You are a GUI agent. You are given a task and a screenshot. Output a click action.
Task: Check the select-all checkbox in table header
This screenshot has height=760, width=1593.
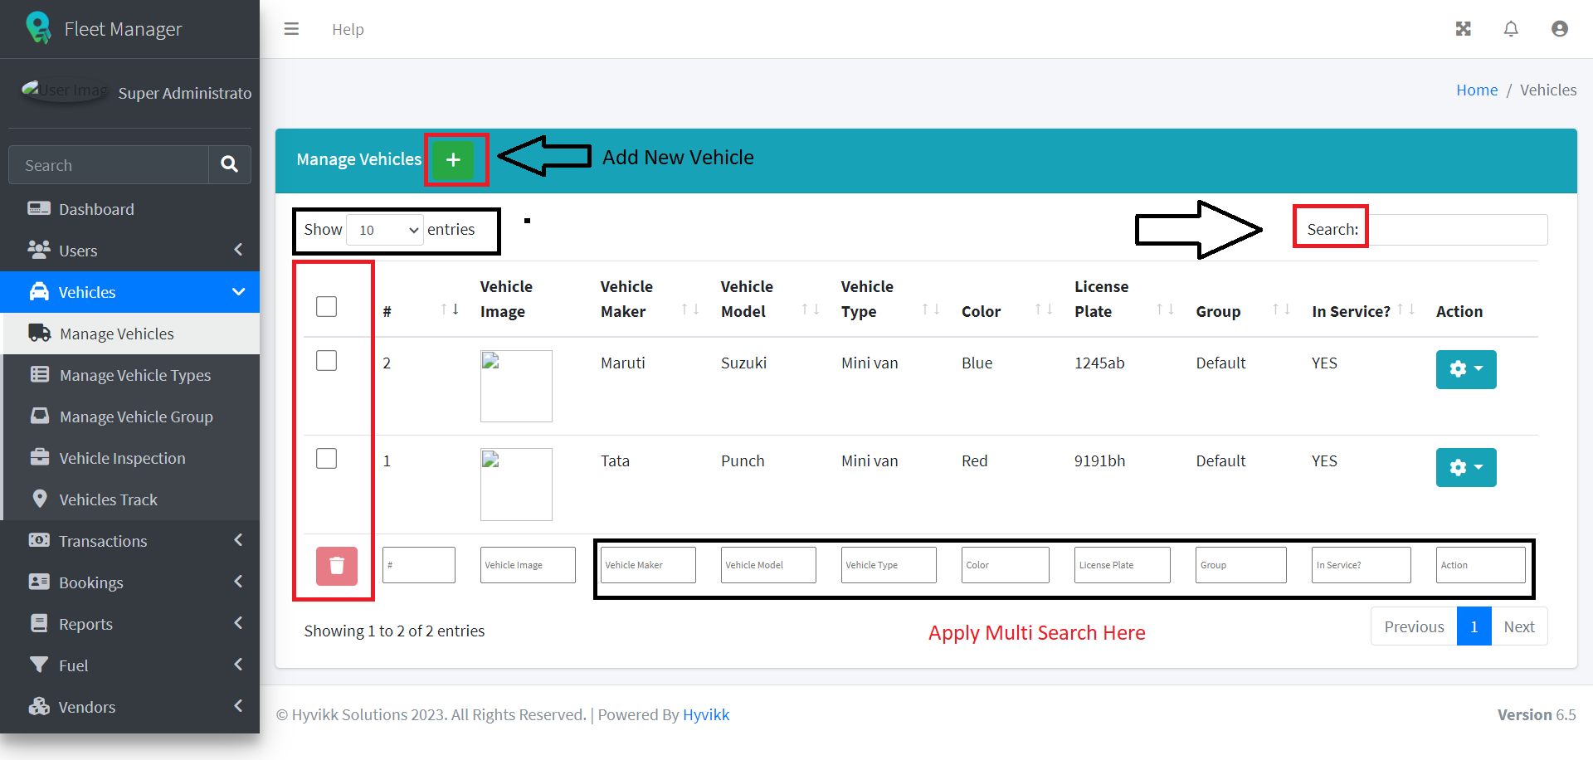pos(327,306)
